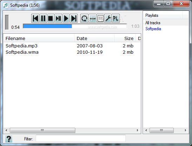Click the elapsed time 0:54 label
The height and width of the screenshot is (146, 192).
pos(15,27)
